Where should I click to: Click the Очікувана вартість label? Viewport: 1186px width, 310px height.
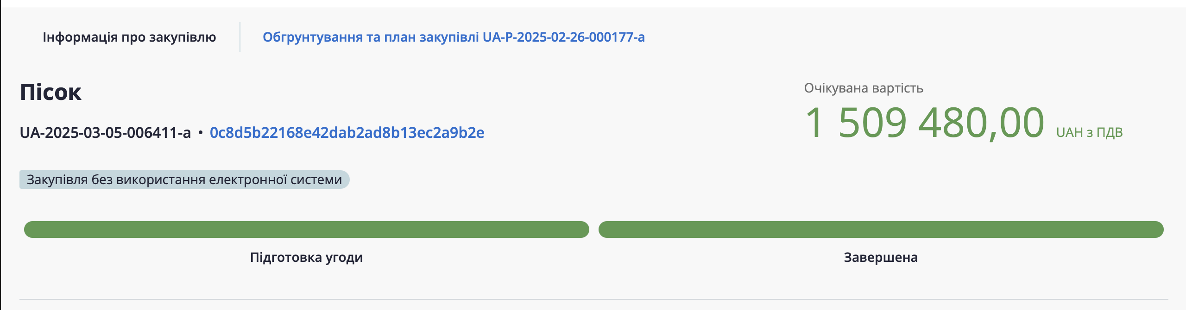click(863, 88)
